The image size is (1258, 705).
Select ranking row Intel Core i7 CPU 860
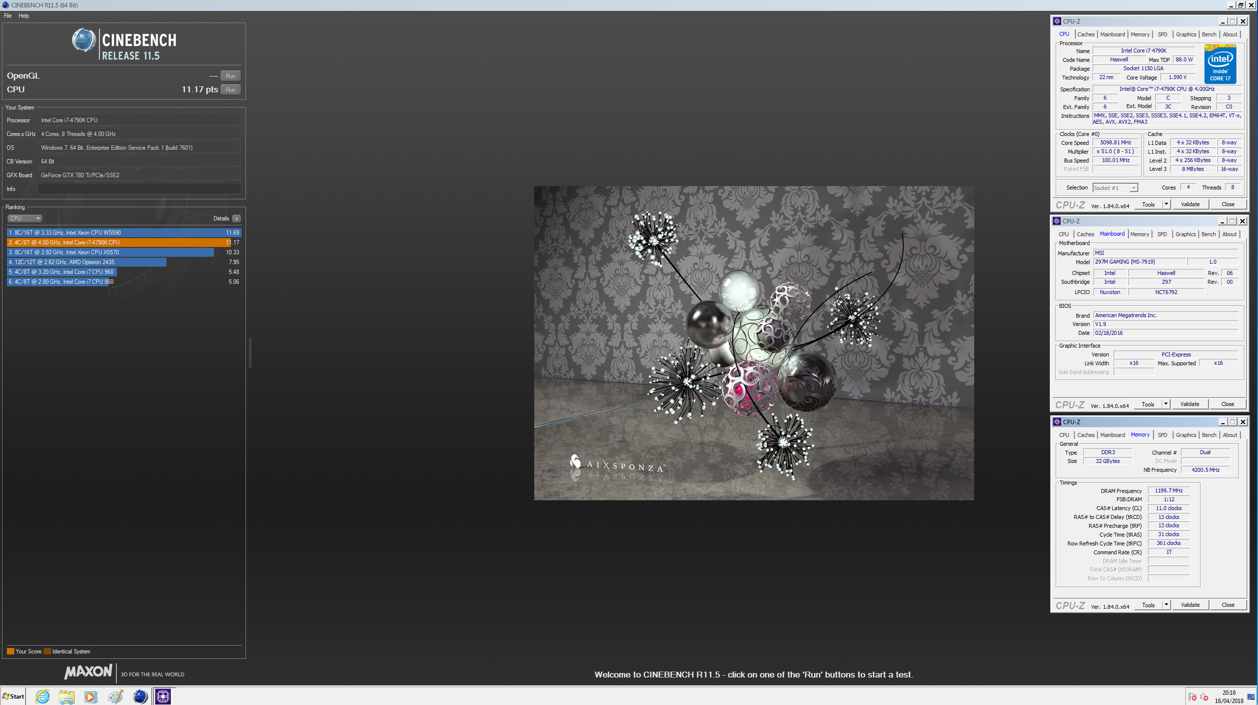click(124, 282)
